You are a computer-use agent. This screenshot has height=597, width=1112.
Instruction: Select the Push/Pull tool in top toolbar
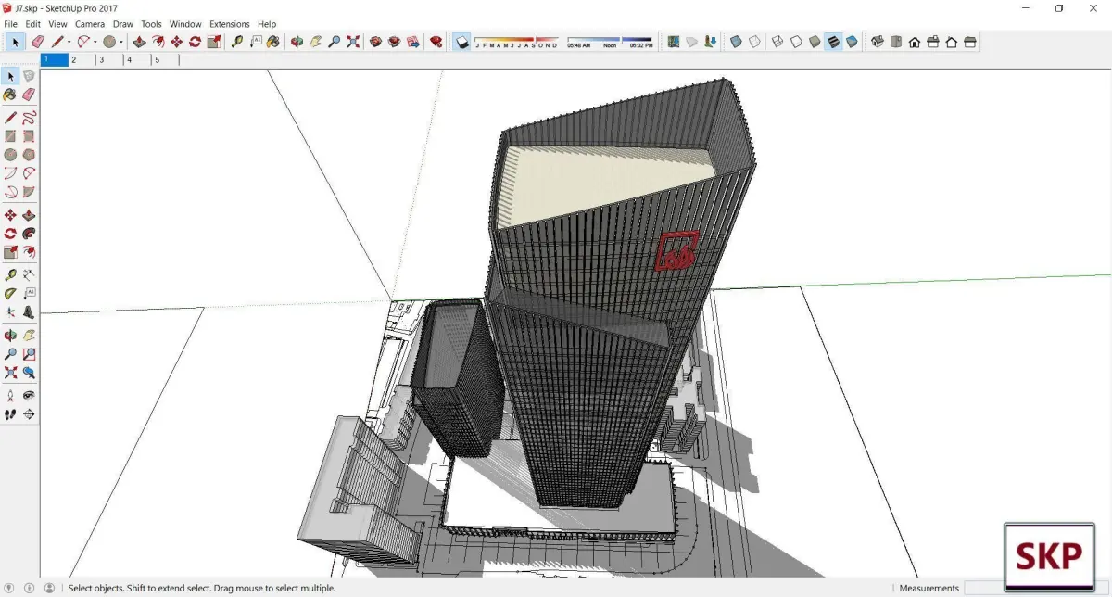click(x=139, y=42)
